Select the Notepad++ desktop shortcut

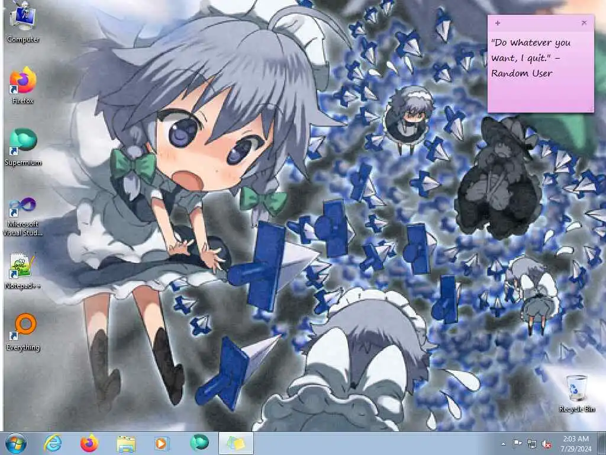click(23, 271)
